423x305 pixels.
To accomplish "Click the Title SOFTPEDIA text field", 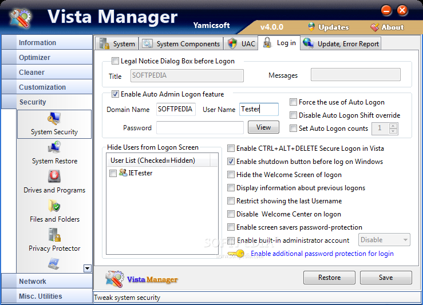I will pos(187,75).
